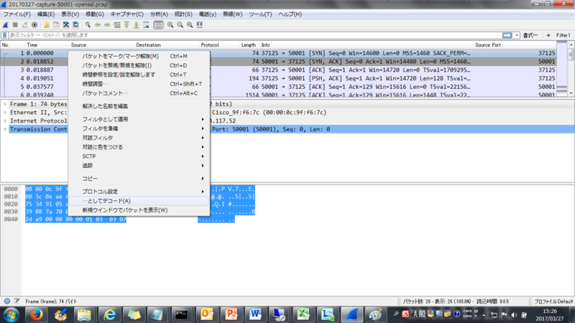Image resolution: width=575 pixels, height=323 pixels.
Task: Toggle auto-scroll during live capture
Action: tap(146, 25)
